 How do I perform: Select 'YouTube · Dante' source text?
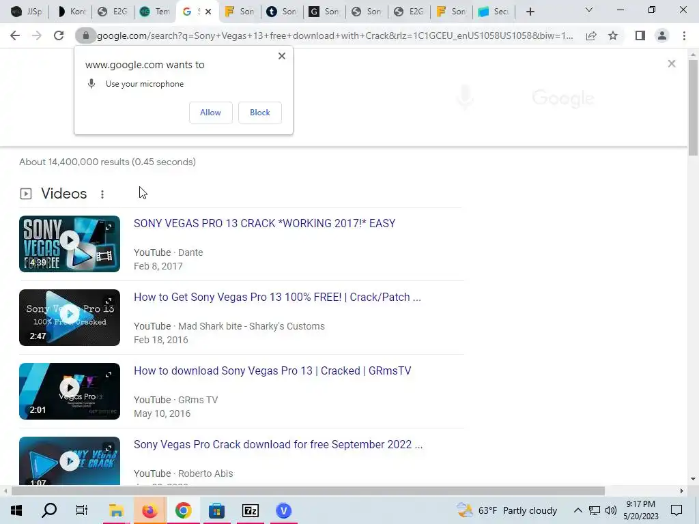pyautogui.click(x=168, y=252)
